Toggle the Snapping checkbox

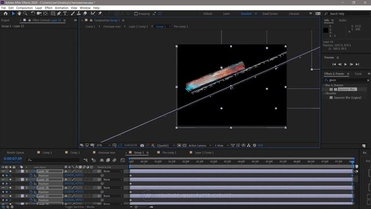[136, 14]
